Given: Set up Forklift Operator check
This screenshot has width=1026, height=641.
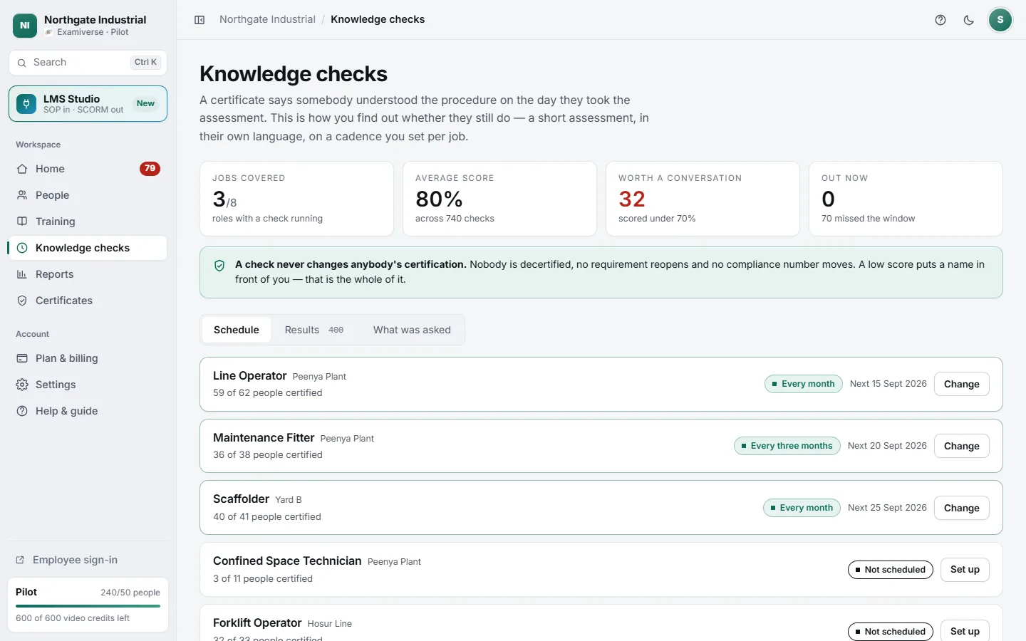Looking at the screenshot, I should coord(965,631).
